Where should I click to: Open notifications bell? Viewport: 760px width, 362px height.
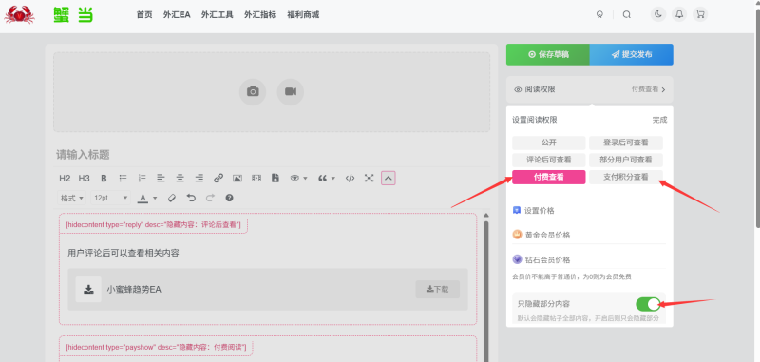click(679, 14)
